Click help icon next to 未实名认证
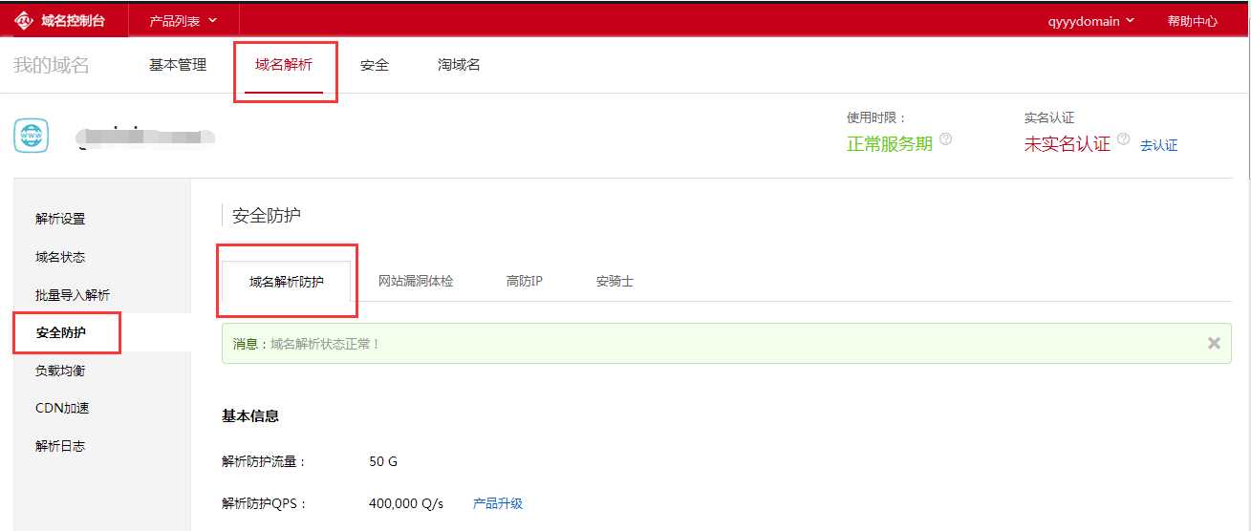 click(1123, 139)
